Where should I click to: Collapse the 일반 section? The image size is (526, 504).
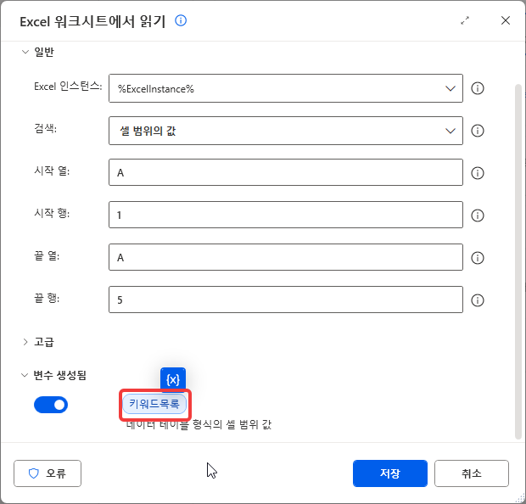tap(25, 52)
